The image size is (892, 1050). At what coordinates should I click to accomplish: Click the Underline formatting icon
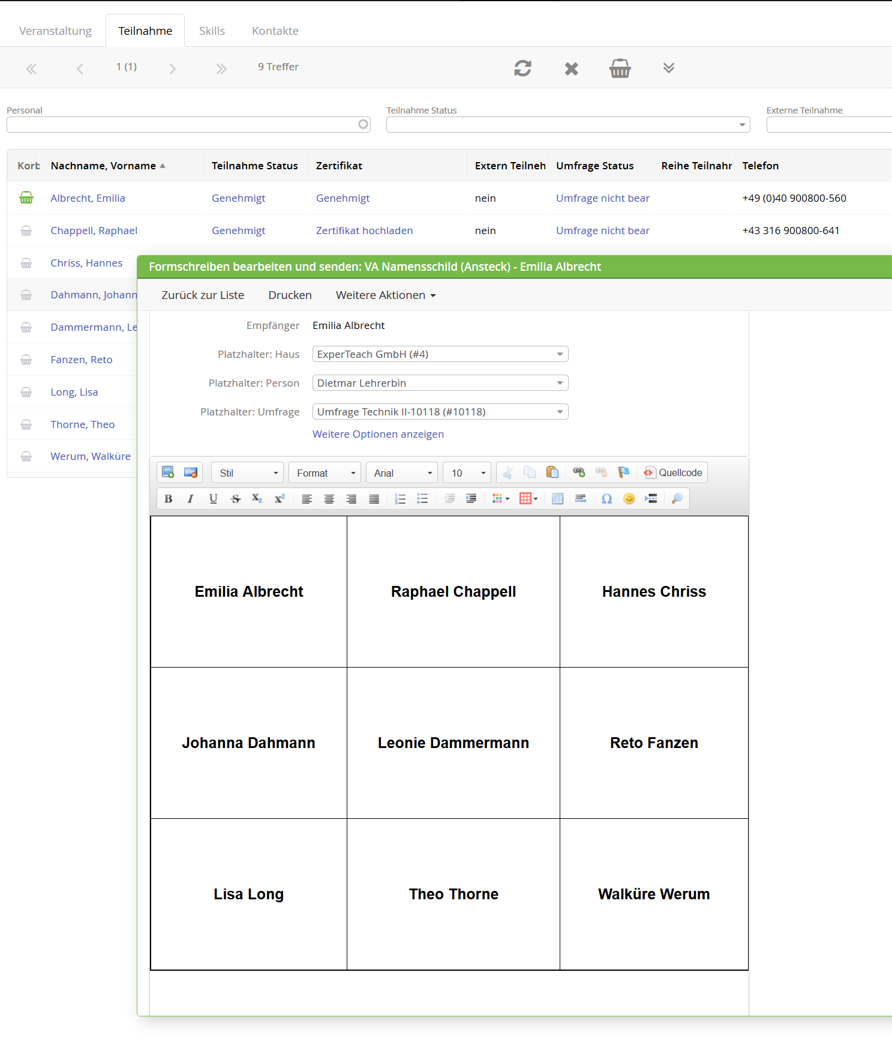tap(213, 498)
